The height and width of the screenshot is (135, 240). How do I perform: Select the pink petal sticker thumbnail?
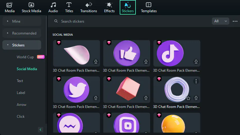click(76, 53)
